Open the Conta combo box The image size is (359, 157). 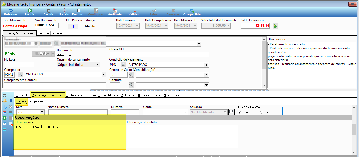coord(165,112)
